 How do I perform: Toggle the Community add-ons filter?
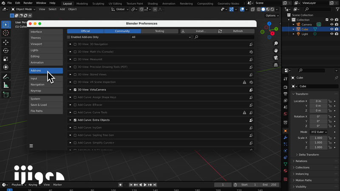122,31
